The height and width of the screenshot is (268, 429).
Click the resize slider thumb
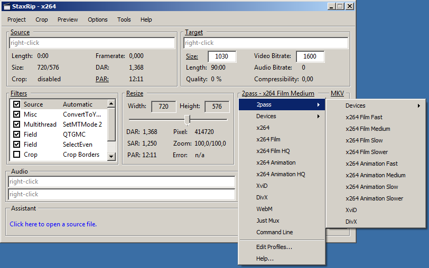pyautogui.click(x=188, y=120)
